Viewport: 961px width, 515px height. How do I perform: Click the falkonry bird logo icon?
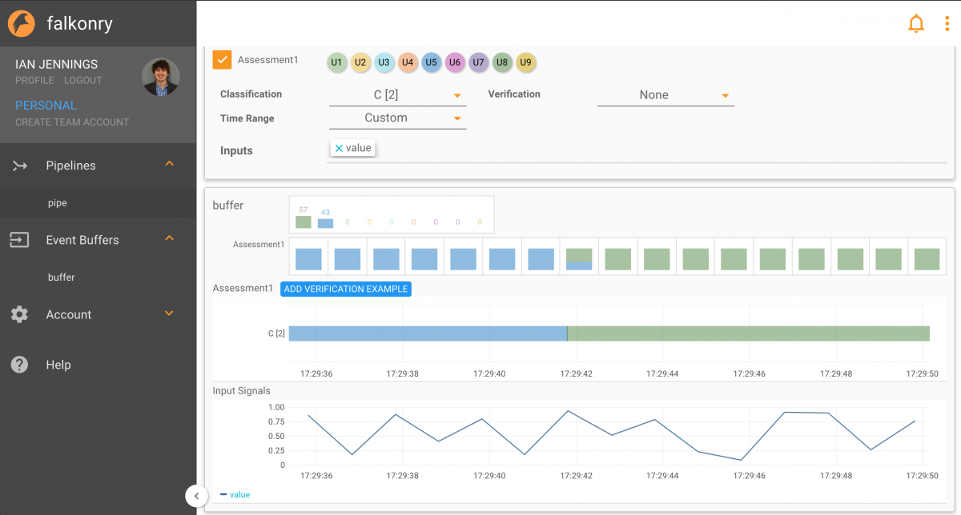click(22, 23)
